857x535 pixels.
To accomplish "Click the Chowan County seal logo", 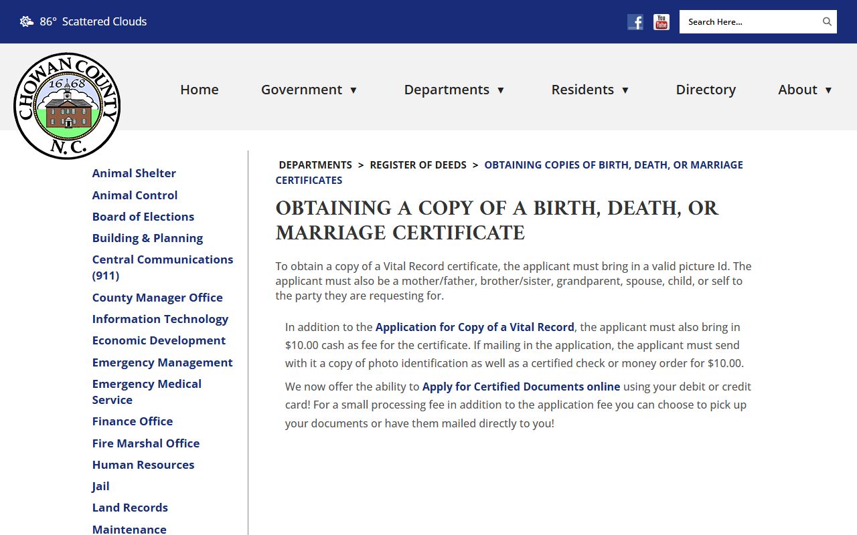I will 67,106.
